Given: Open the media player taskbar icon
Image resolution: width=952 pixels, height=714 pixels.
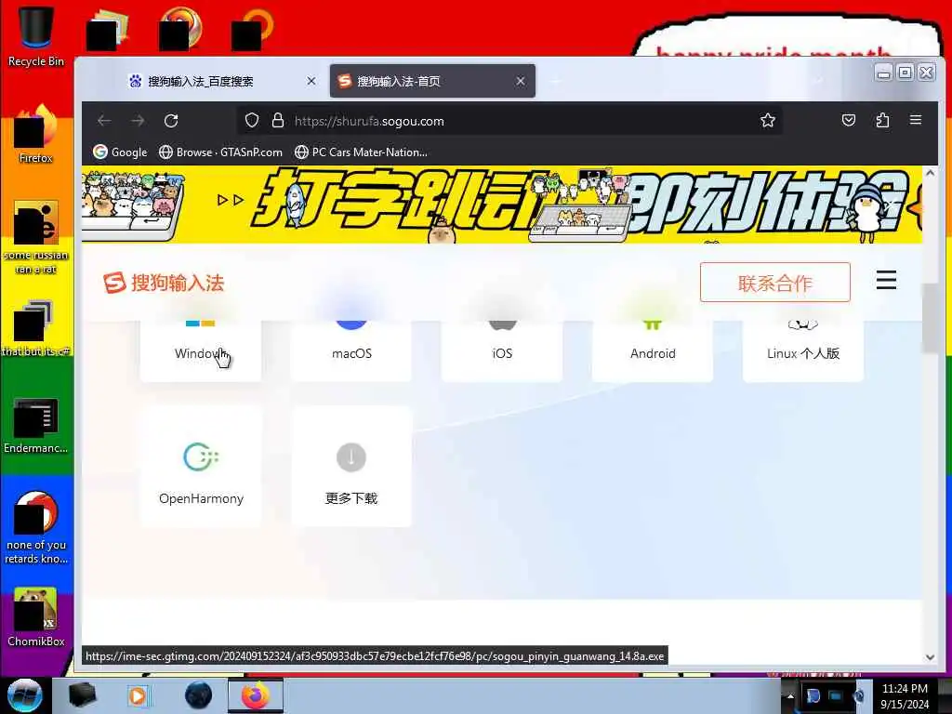Looking at the screenshot, I should (x=138, y=695).
